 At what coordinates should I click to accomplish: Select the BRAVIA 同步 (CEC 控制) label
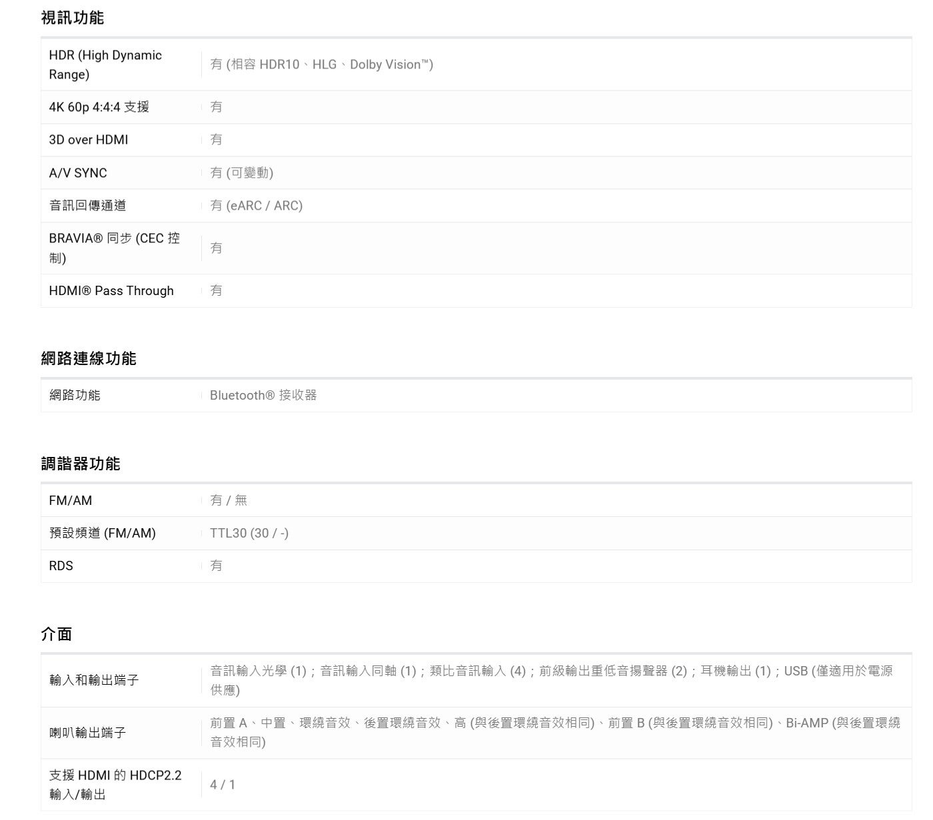(x=114, y=248)
